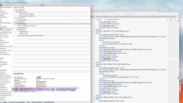Select the highlighted USB sidebar entry
The height and width of the screenshot is (103, 183).
click(6, 29)
